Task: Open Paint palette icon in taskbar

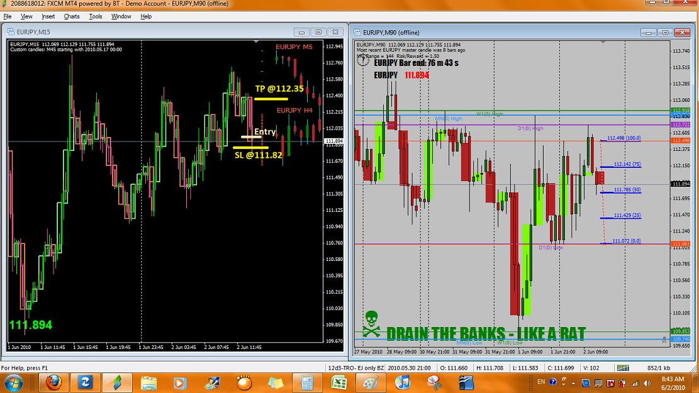Action: click(x=371, y=383)
